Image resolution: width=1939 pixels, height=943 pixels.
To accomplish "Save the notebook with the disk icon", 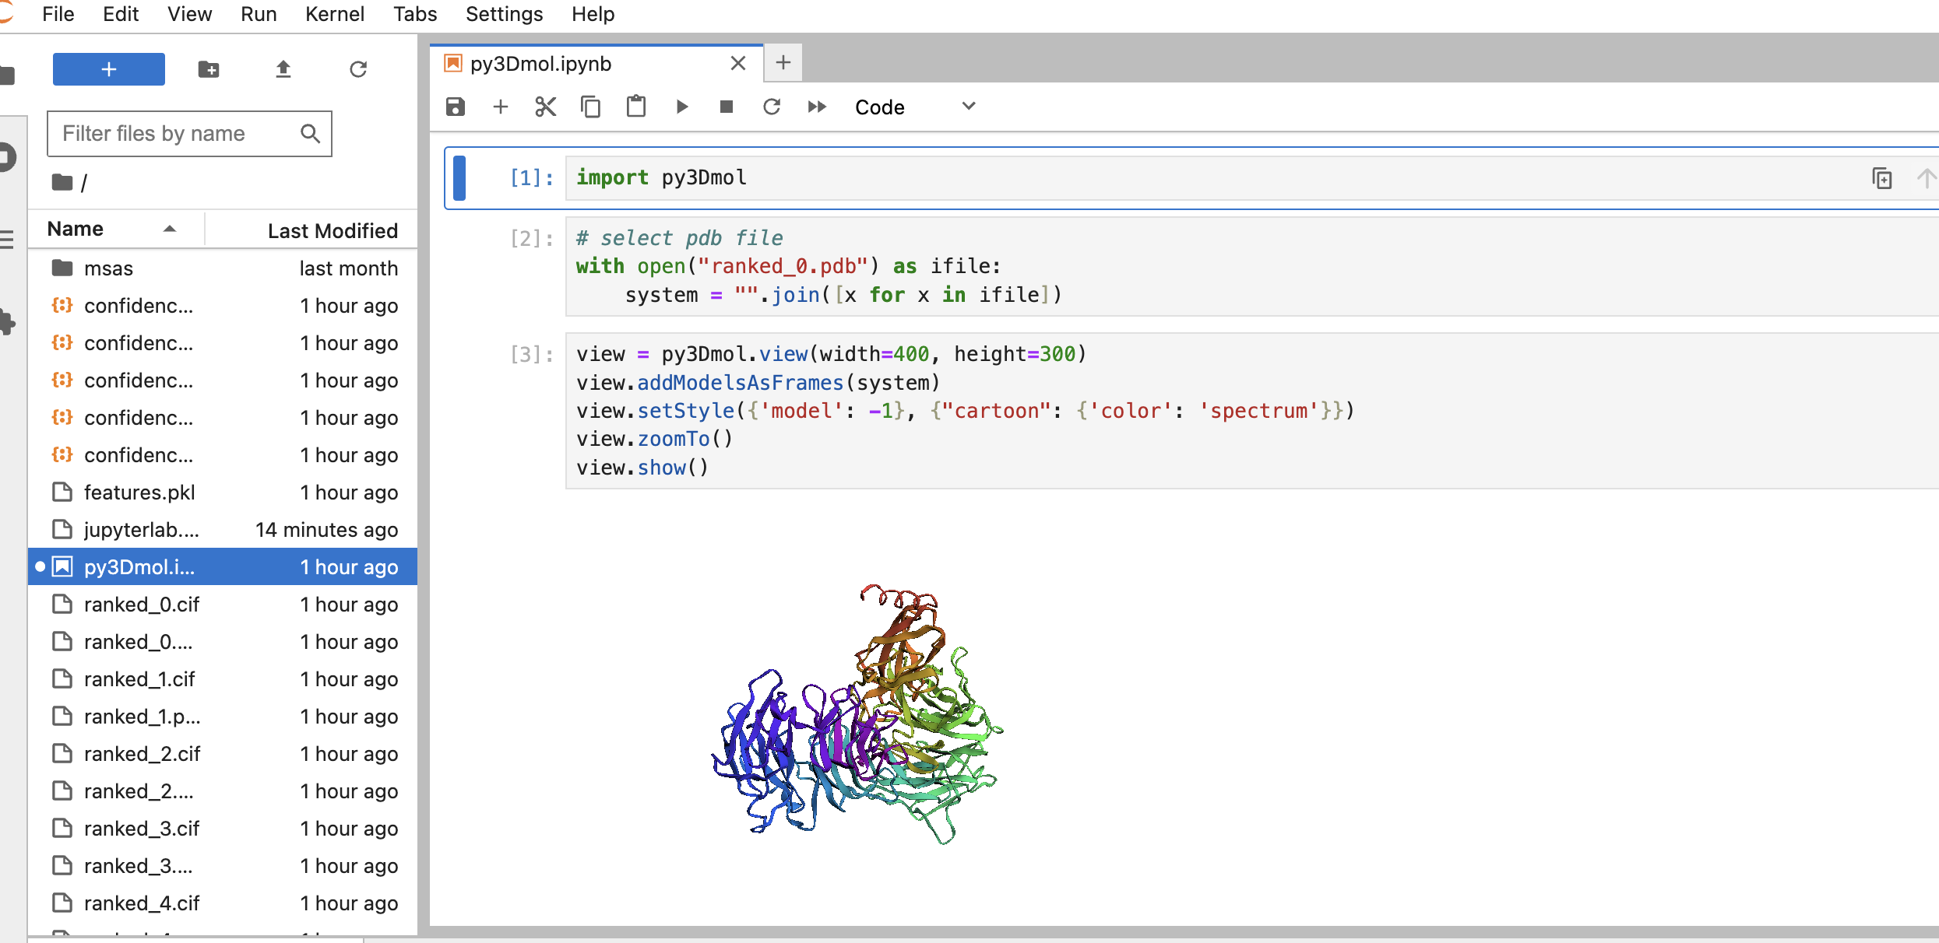I will 456,107.
